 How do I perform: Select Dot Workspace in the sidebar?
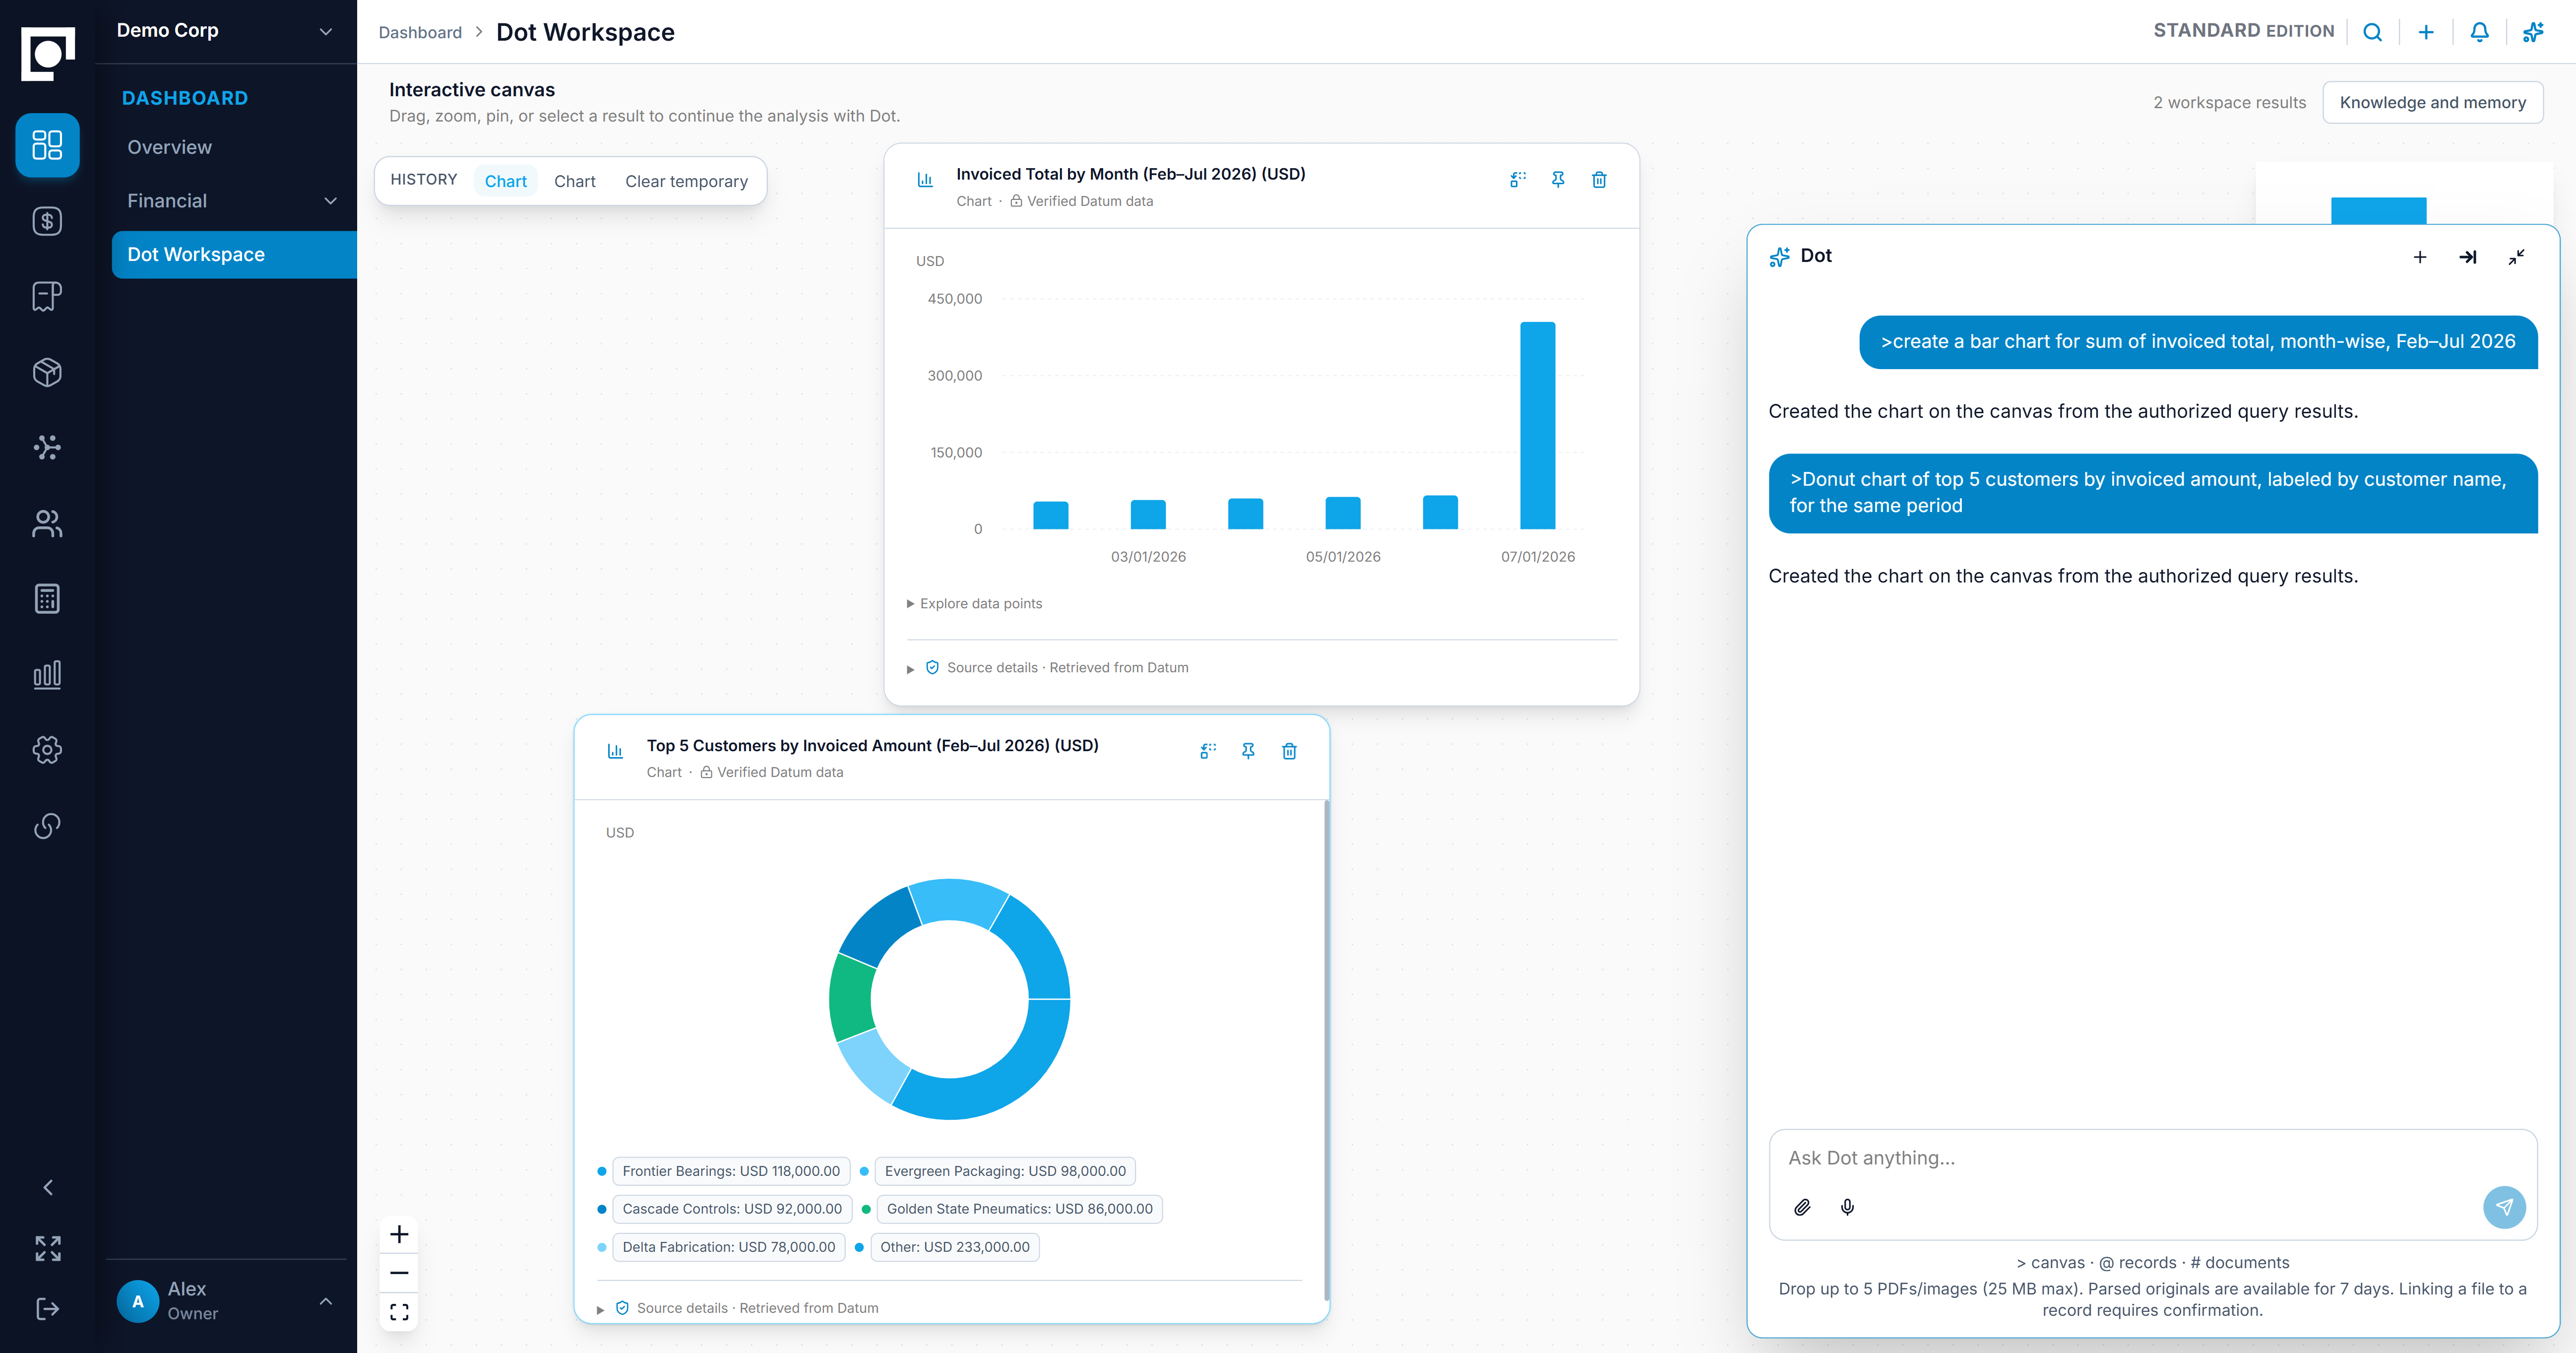(234, 255)
